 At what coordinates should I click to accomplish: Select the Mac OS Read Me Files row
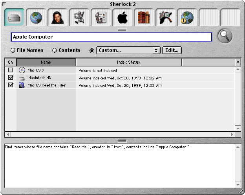[x=120, y=85]
